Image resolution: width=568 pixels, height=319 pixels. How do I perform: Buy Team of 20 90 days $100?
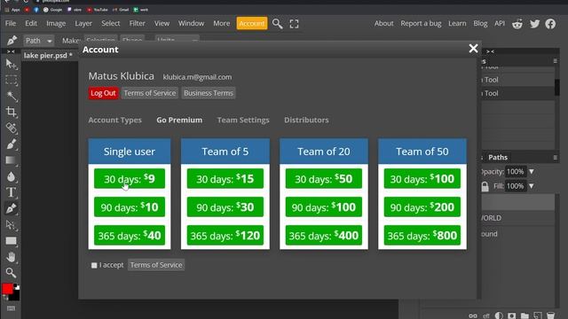pyautogui.click(x=323, y=207)
